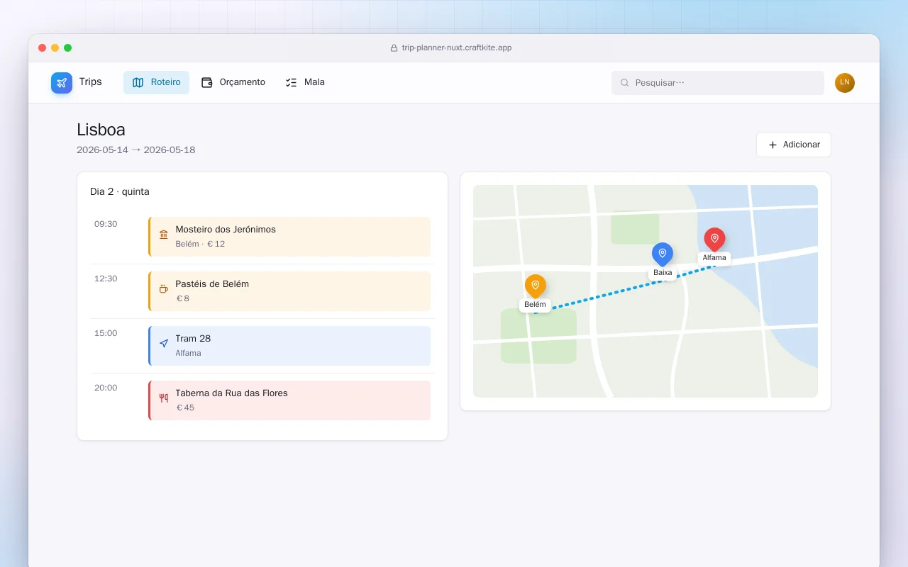Select the red Alfama map pin

pyautogui.click(x=714, y=240)
